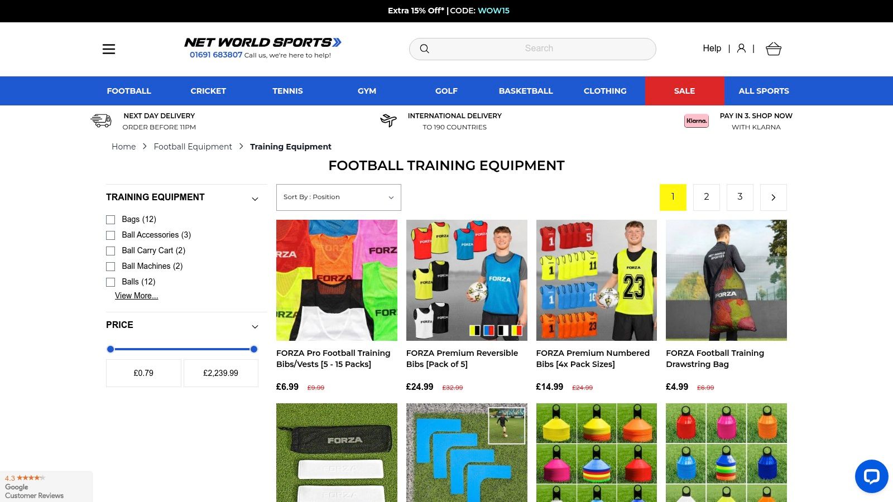This screenshot has width=893, height=502.
Task: Go to Football Equipment breadcrumb
Action: point(193,147)
